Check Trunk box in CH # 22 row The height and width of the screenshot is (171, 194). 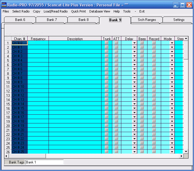tap(106, 138)
